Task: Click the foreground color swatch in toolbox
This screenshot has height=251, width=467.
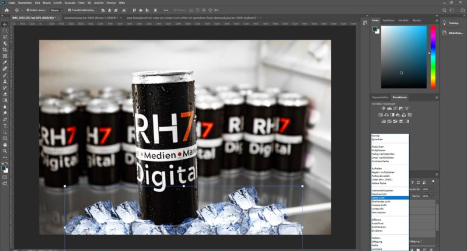Action: point(4,168)
